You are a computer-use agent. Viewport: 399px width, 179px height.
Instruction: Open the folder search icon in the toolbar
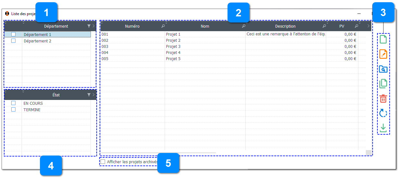coord(383,69)
